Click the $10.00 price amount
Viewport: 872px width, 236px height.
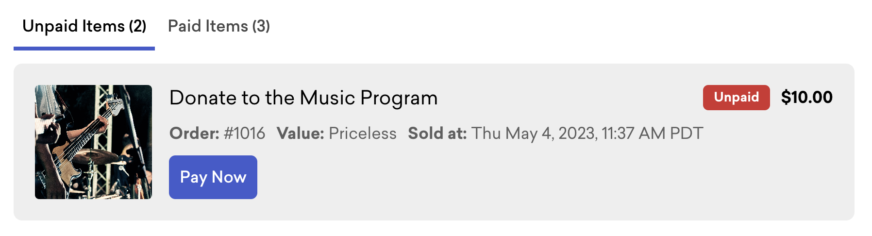click(x=806, y=98)
